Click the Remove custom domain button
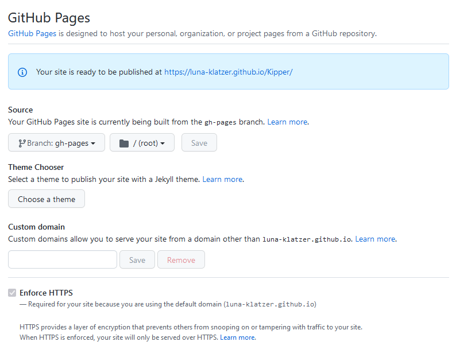Image resolution: width=456 pixels, height=361 pixels. point(181,259)
